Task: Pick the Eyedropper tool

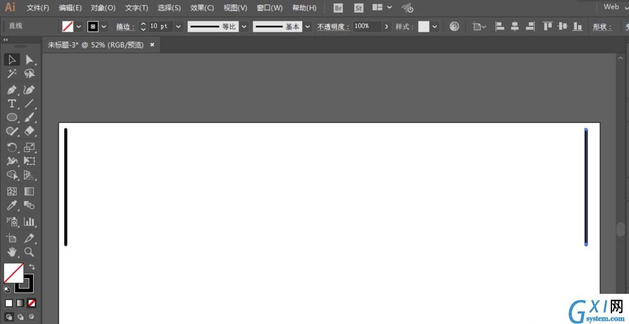Action: [12, 205]
